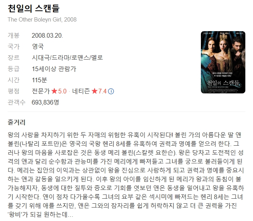Click the country value 영국
Viewport: 253px width, 221px height.
pyautogui.click(x=38, y=47)
